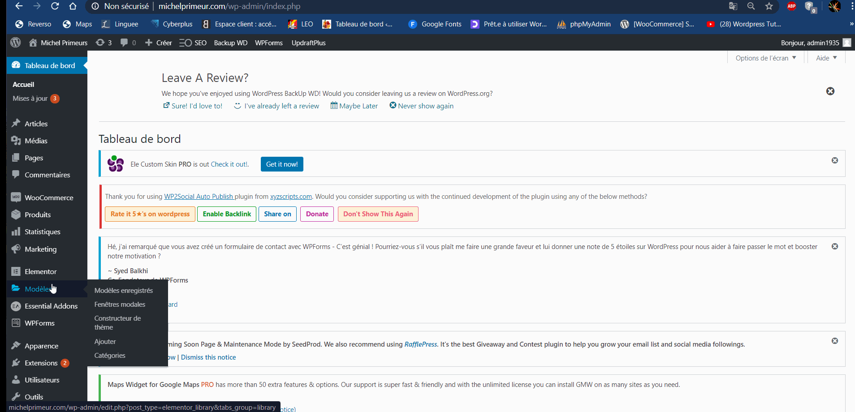Open the Médias library icon menu
The height and width of the screenshot is (412, 855).
(x=16, y=140)
